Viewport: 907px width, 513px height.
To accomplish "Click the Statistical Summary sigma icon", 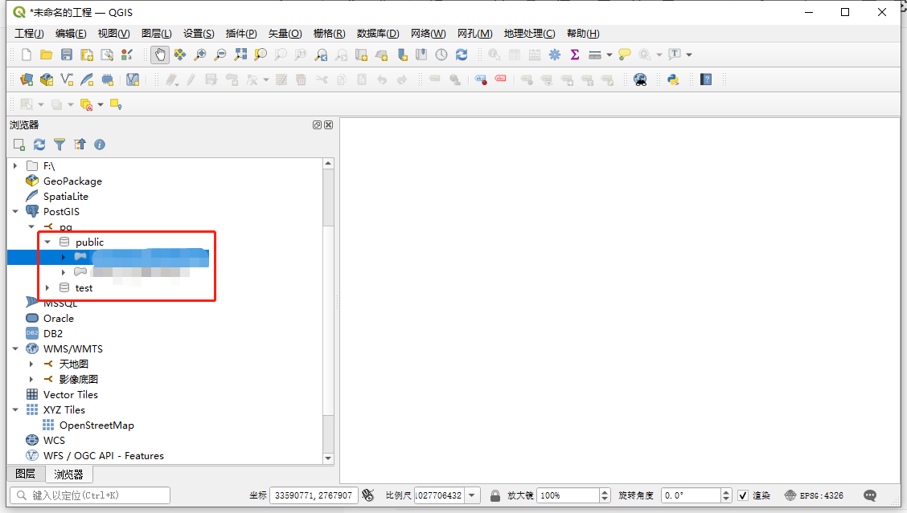I will click(x=575, y=55).
